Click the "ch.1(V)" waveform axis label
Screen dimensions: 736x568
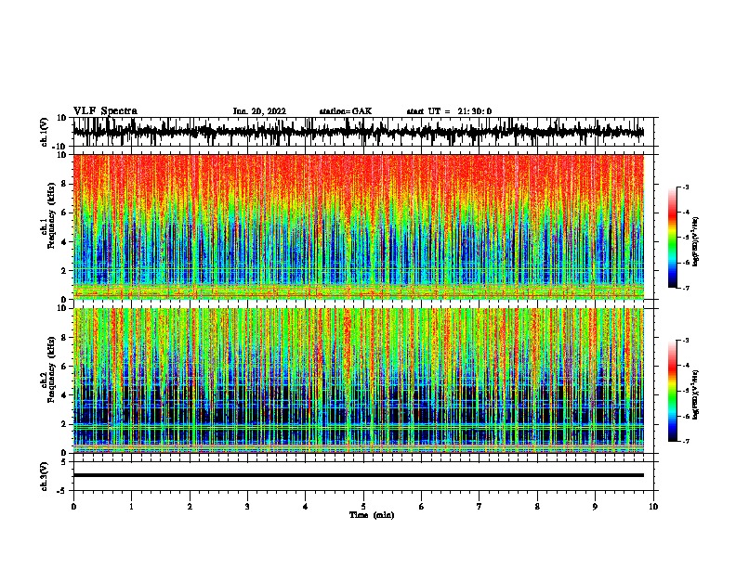coord(45,132)
